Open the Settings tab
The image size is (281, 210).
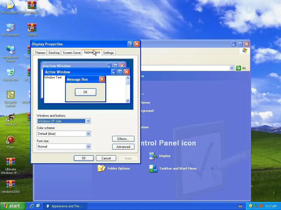[x=108, y=53]
